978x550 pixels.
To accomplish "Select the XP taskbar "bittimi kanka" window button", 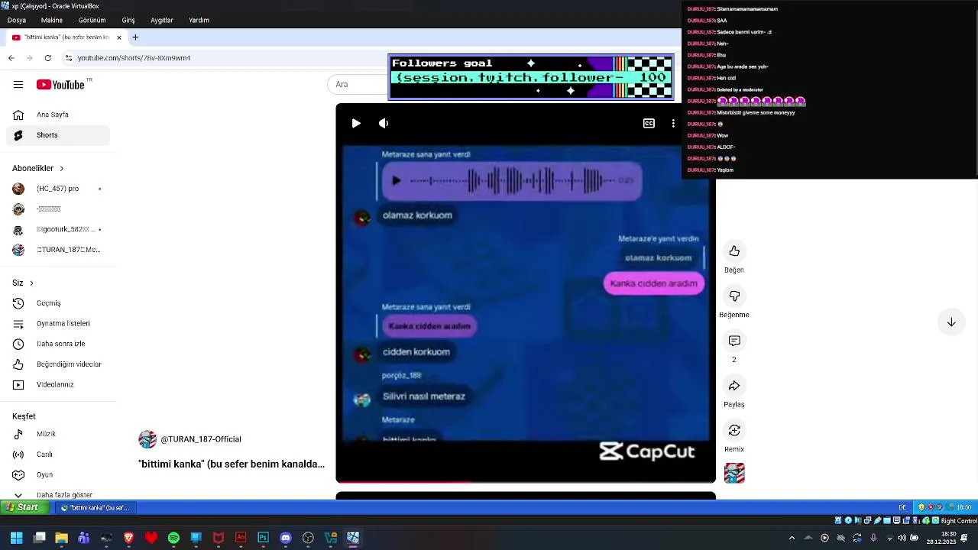I will pyautogui.click(x=96, y=507).
